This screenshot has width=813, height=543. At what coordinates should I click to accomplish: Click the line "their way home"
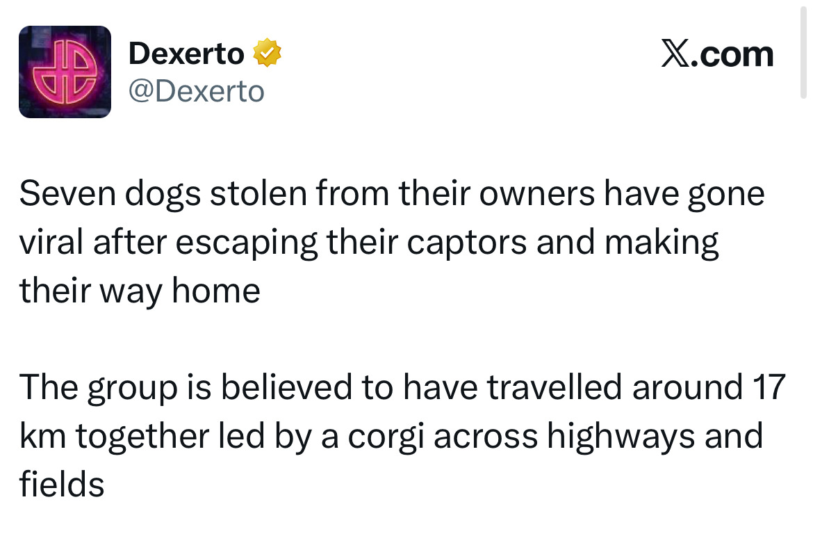point(140,291)
